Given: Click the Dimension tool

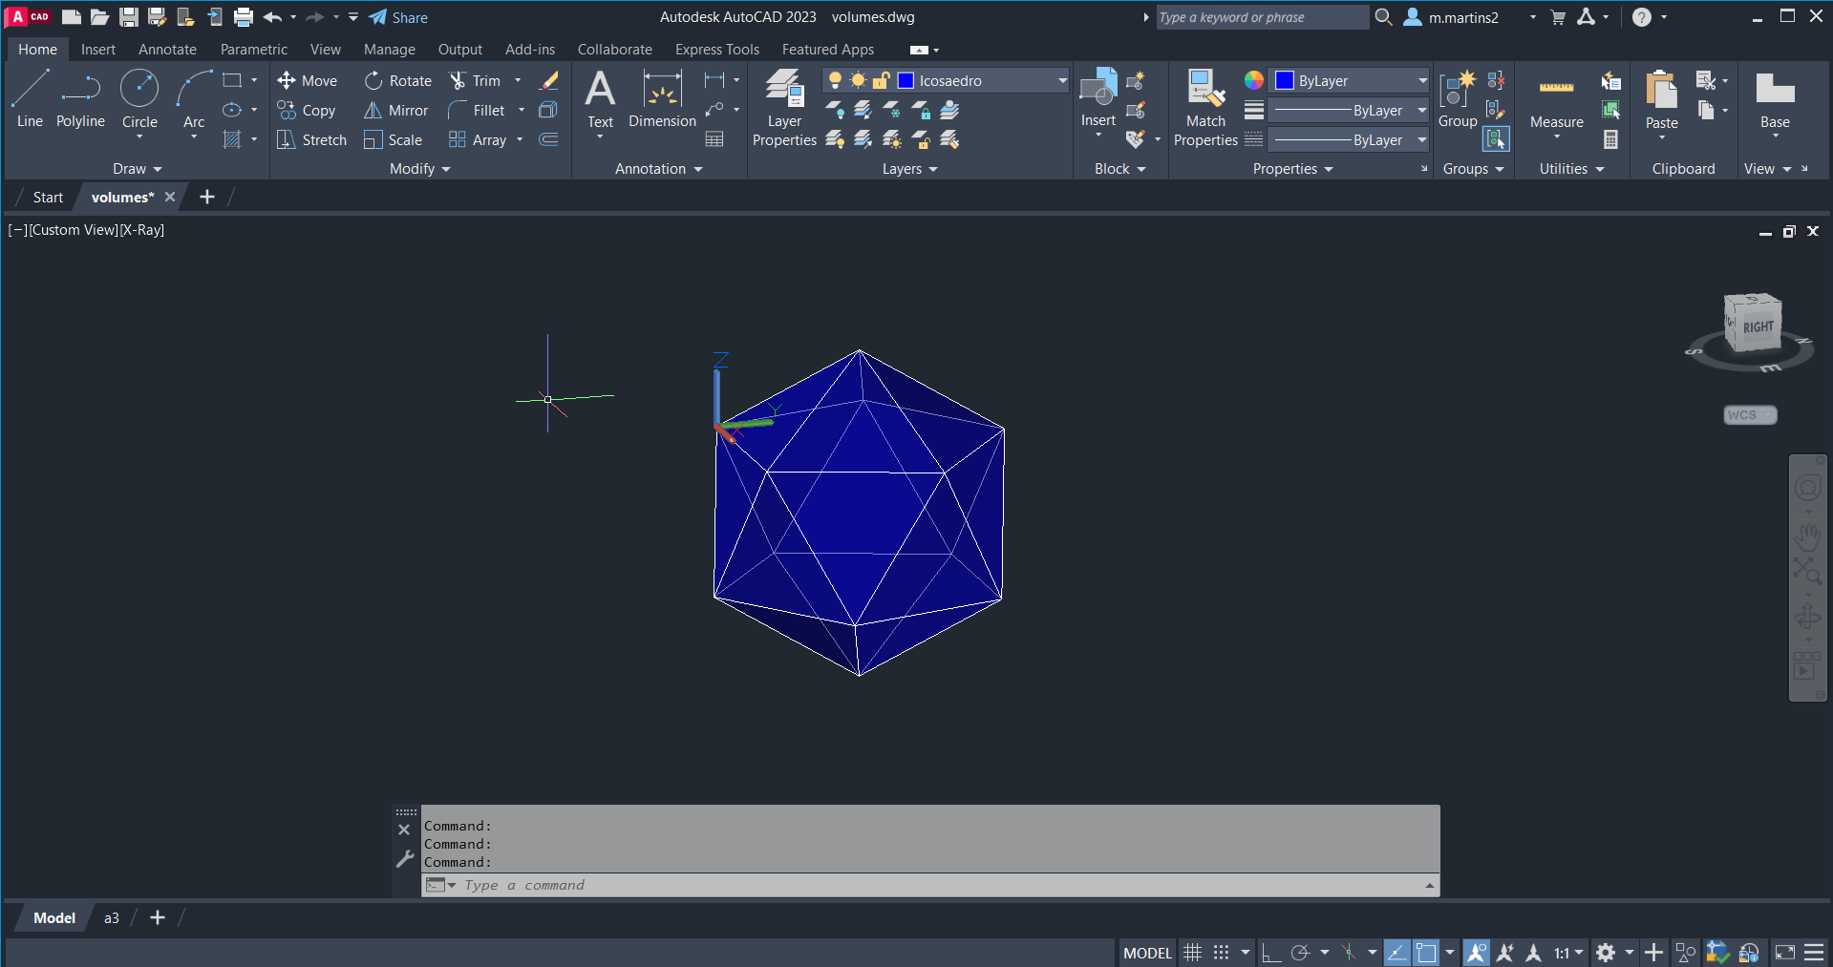Looking at the screenshot, I should click(x=662, y=98).
